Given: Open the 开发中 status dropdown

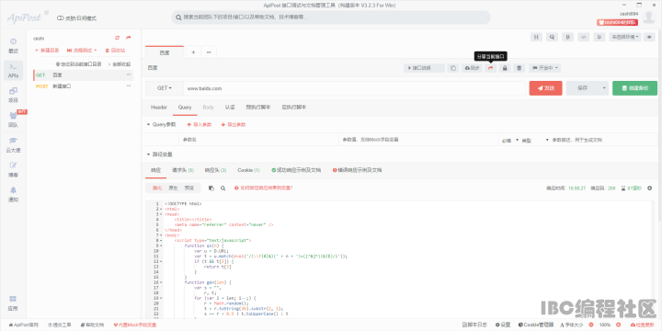Looking at the screenshot, I should [x=545, y=68].
